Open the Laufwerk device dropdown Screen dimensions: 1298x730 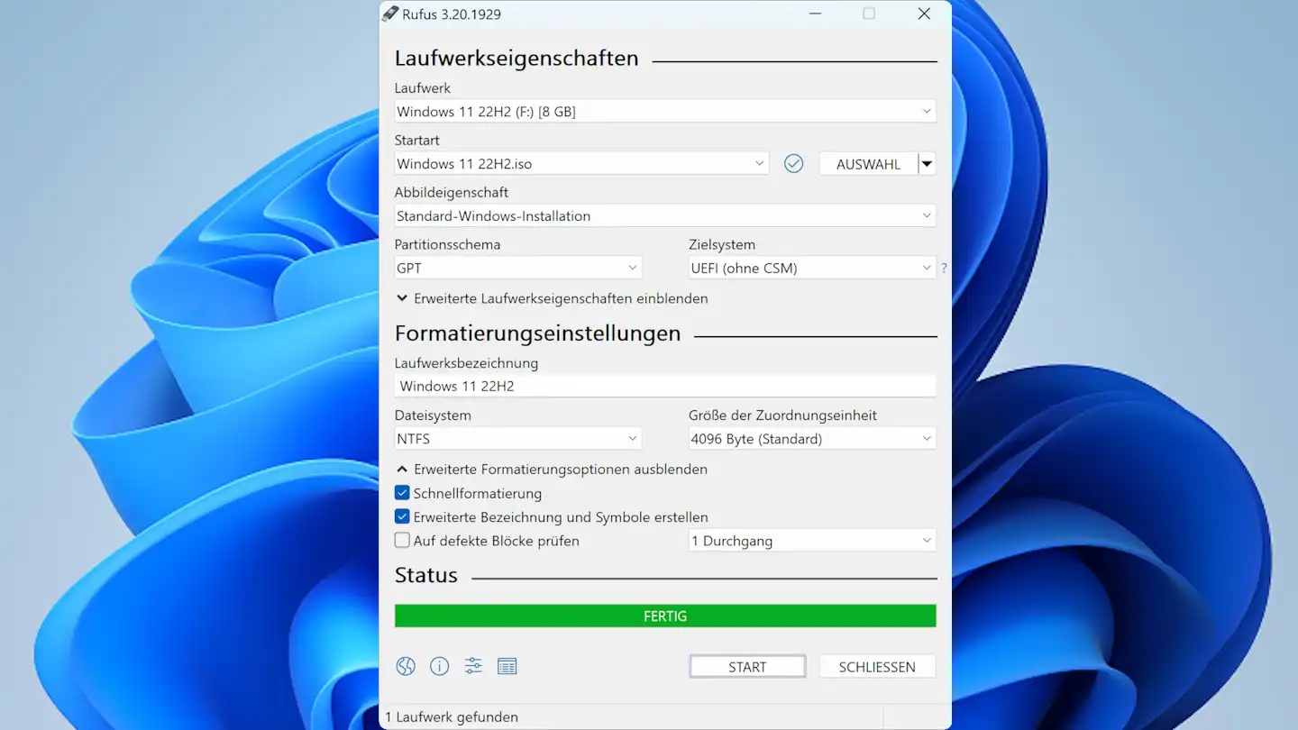click(665, 112)
